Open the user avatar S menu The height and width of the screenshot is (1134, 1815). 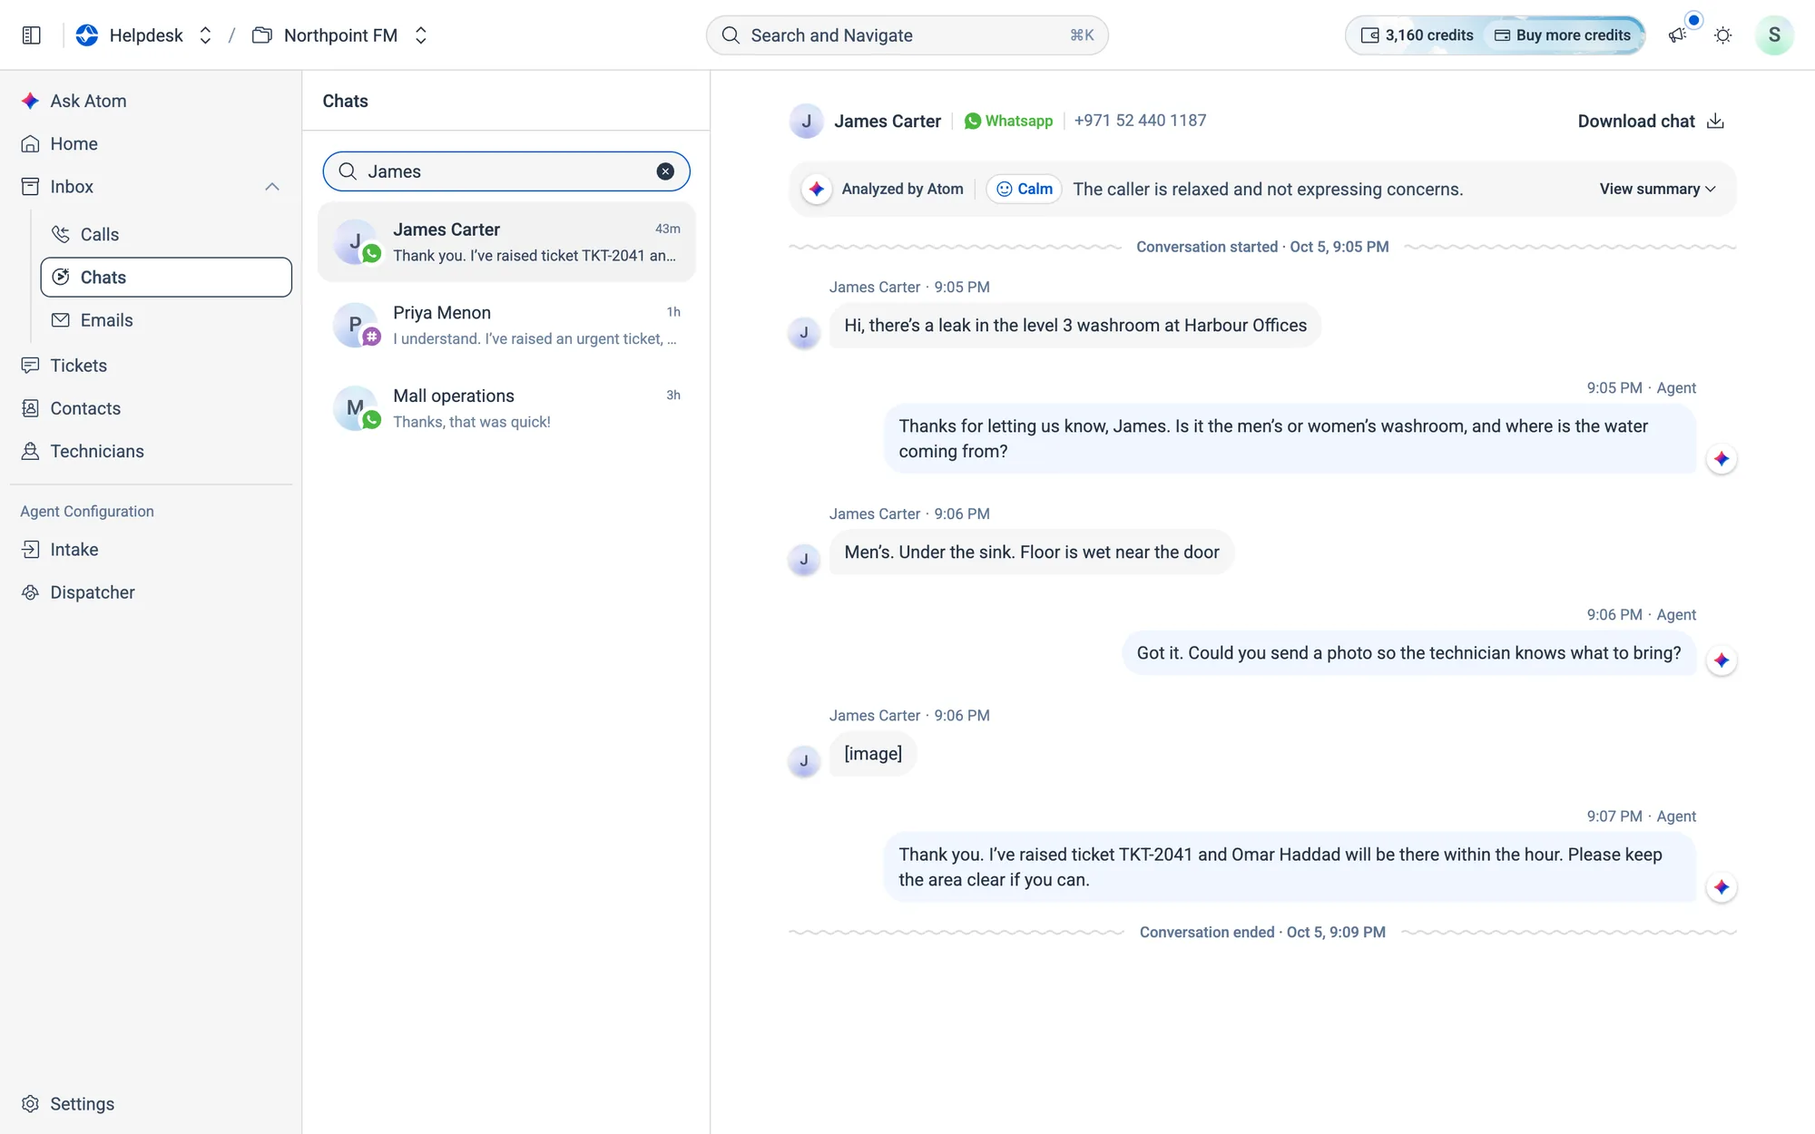pyautogui.click(x=1774, y=35)
